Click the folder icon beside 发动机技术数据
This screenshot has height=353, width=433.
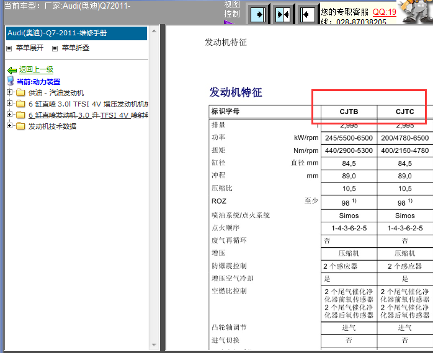[x=20, y=126]
